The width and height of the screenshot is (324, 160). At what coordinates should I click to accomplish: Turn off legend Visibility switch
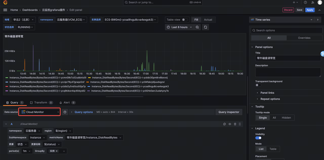tap(258, 138)
